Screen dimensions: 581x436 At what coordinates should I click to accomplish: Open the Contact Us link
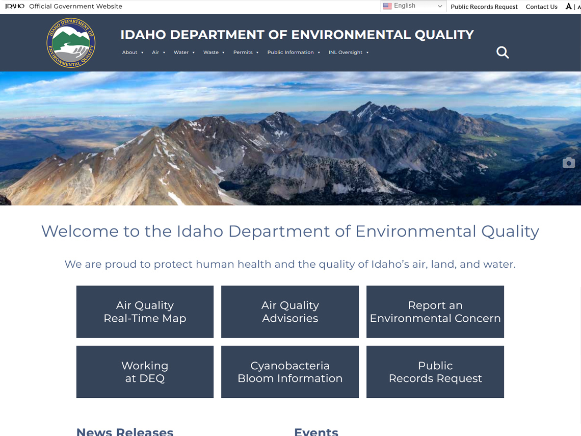541,7
